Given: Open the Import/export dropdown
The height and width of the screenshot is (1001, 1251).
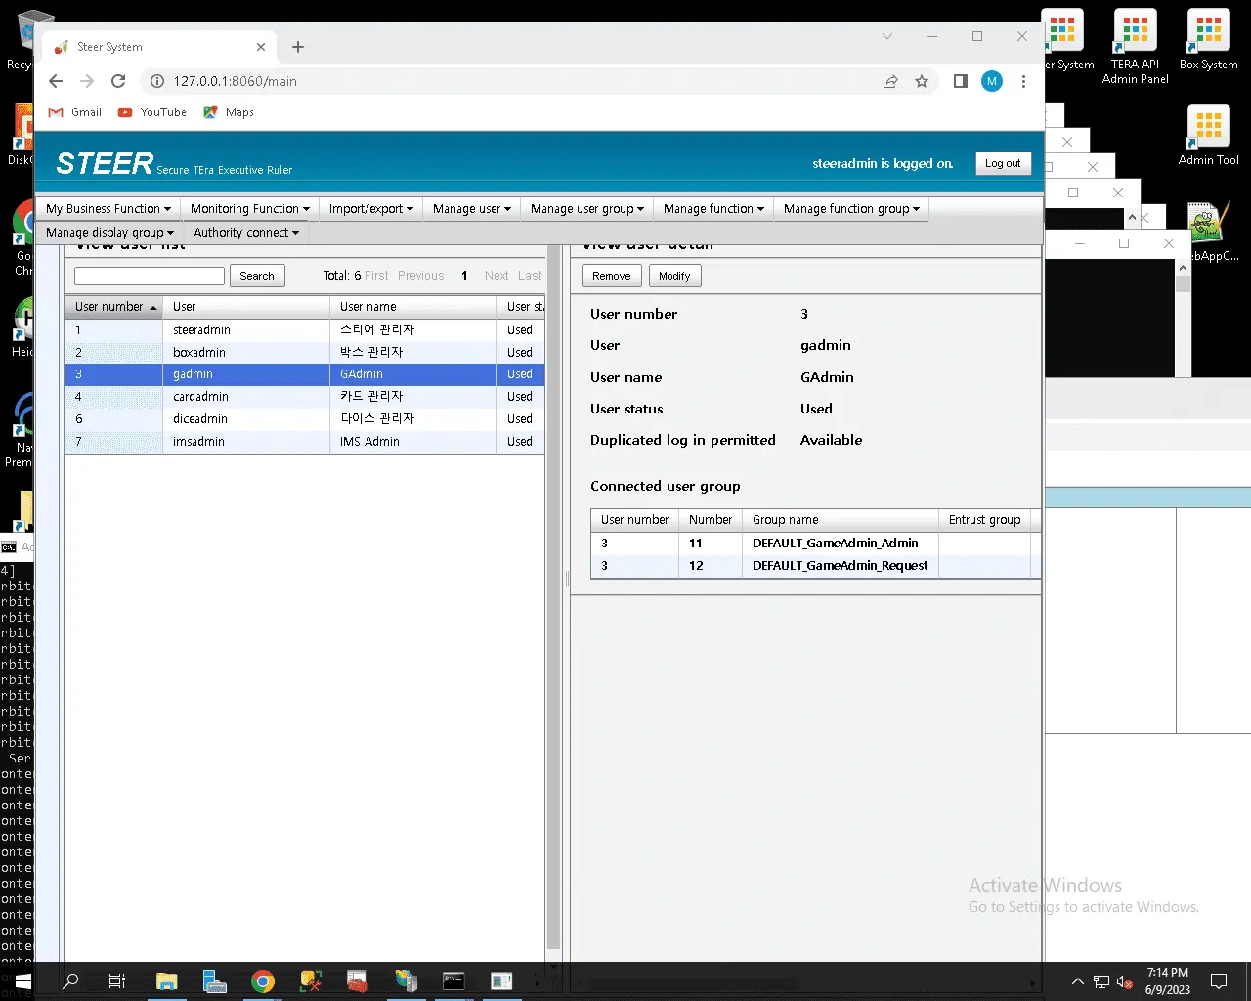Looking at the screenshot, I should pos(371,209).
